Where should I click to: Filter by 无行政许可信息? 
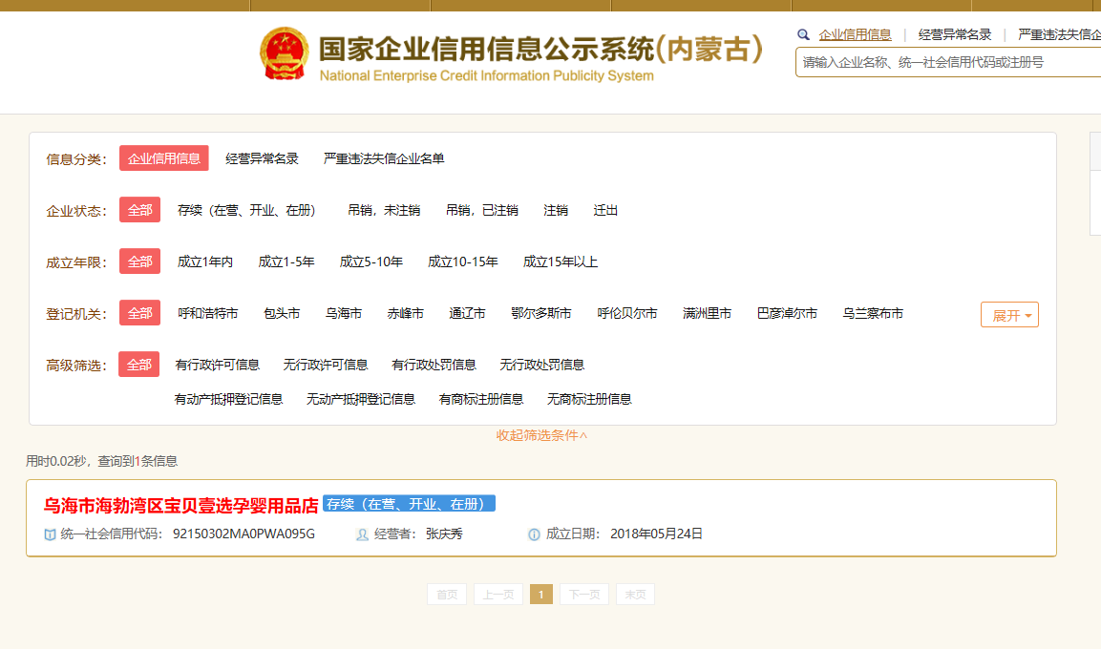tap(325, 365)
